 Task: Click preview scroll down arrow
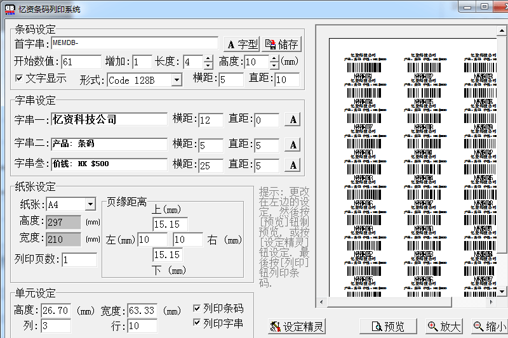(x=502, y=292)
